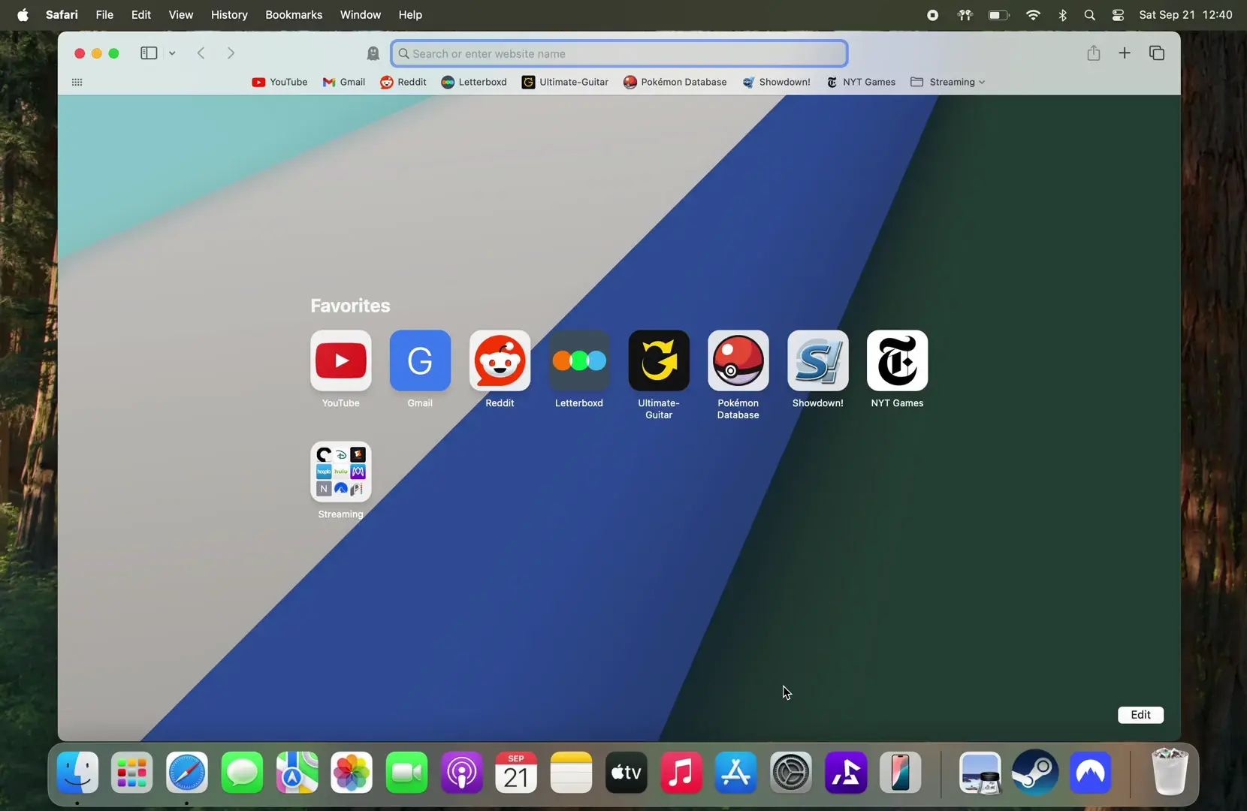Open Ultimate-Guitar from the favorites bar
Viewport: 1247px width, 811px height.
[x=566, y=83]
